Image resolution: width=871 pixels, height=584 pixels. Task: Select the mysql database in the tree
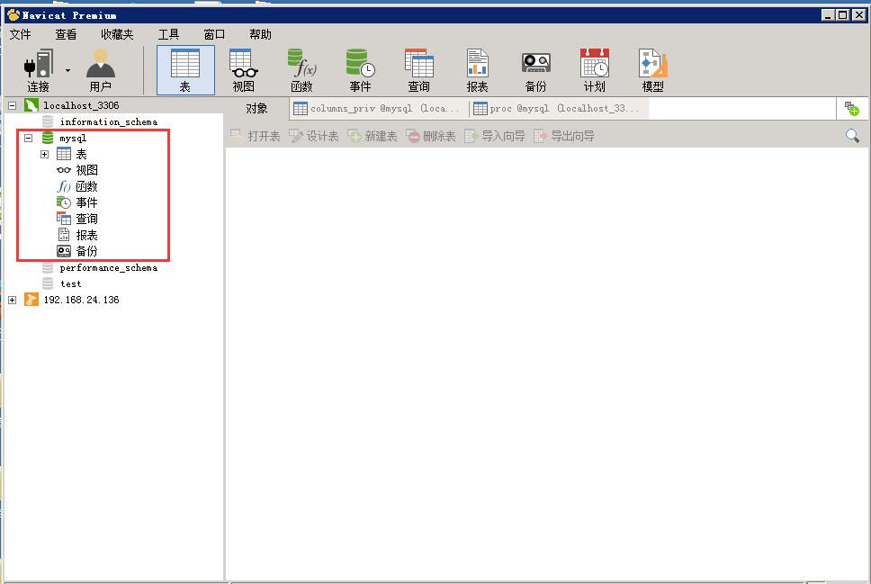point(73,138)
